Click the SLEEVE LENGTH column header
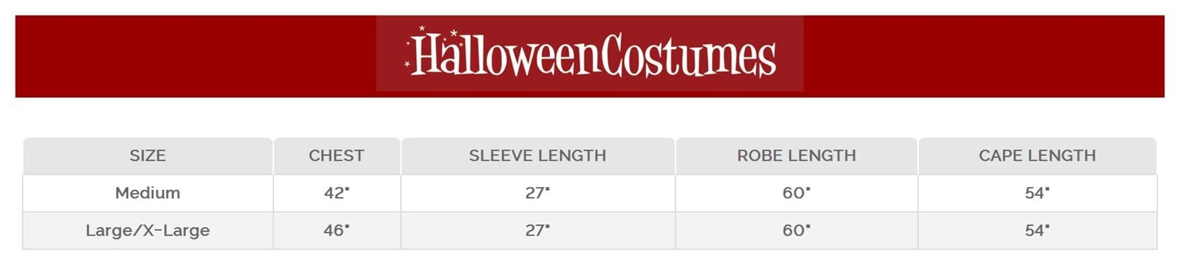This screenshot has height=272, width=1178. (x=537, y=156)
